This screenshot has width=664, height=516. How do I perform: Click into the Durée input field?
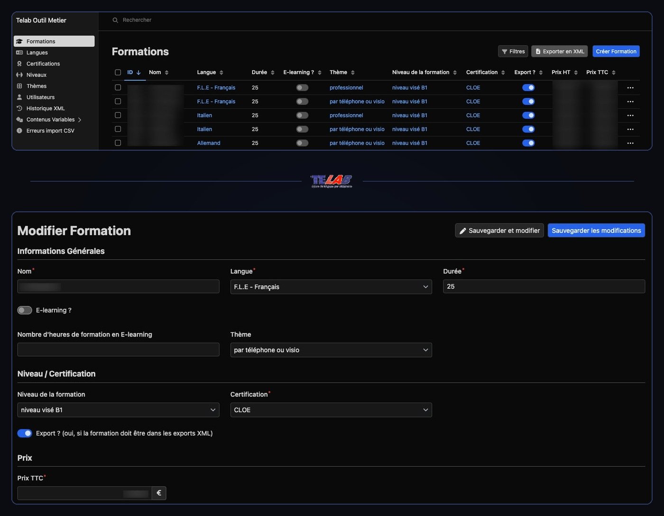544,286
